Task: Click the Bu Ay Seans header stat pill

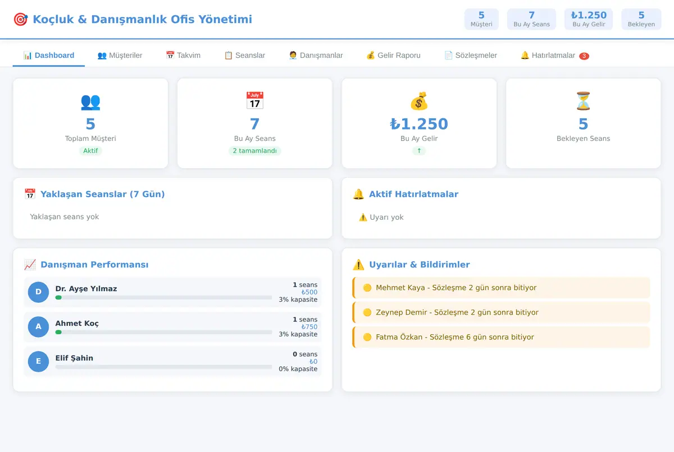Action: click(531, 19)
